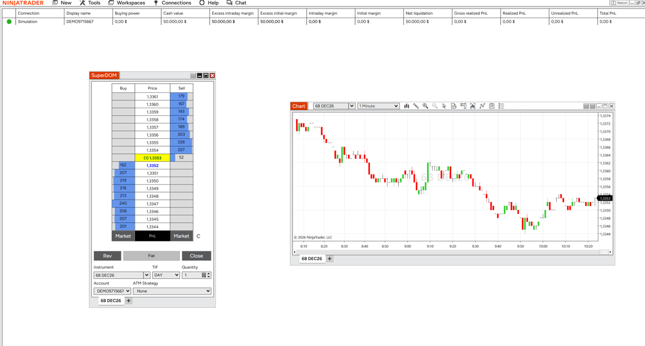Click the Buy-side Market button
The image size is (645, 346).
[x=123, y=236]
